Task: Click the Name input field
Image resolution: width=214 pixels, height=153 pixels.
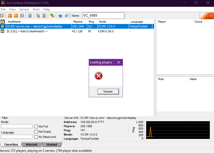Action: [x=103, y=16]
